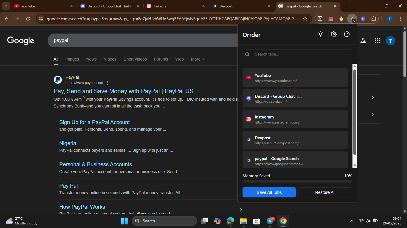Open Chrome extensions puzzle icon
The image size is (407, 228).
point(374,19)
